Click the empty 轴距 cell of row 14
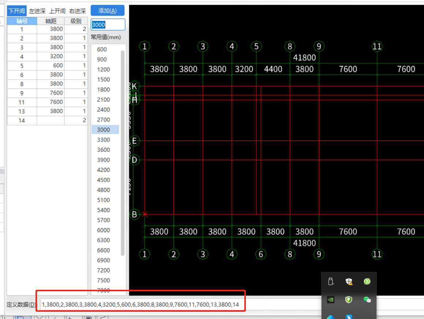Image resolution: width=424 pixels, height=319 pixels. click(x=50, y=120)
